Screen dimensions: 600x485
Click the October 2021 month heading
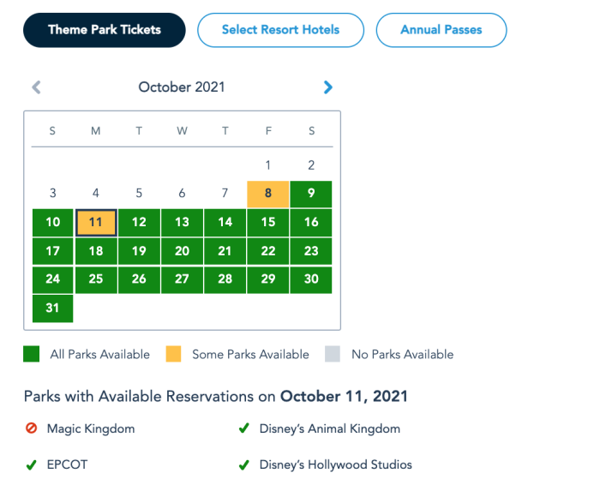click(182, 87)
